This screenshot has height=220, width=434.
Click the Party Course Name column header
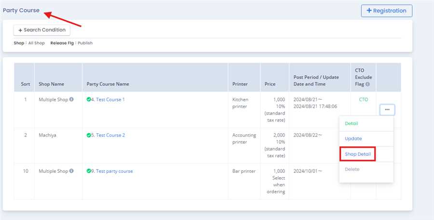[x=108, y=84]
